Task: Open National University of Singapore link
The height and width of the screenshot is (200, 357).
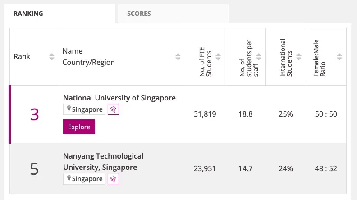Action: tap(119, 98)
